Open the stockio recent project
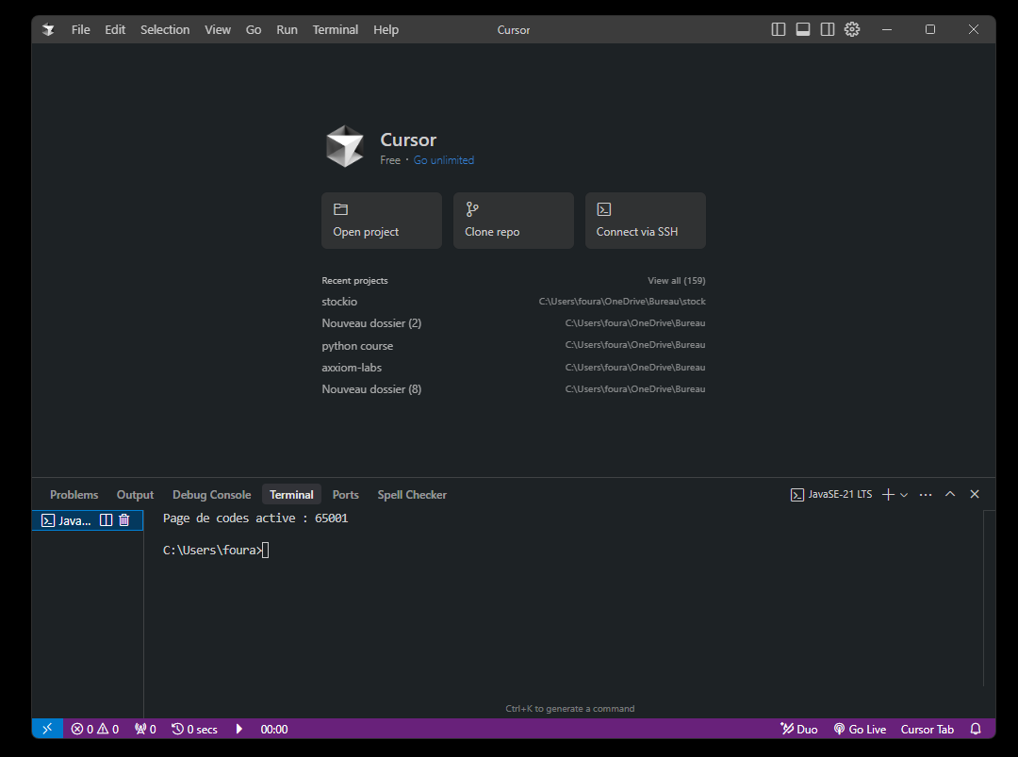 point(514,302)
